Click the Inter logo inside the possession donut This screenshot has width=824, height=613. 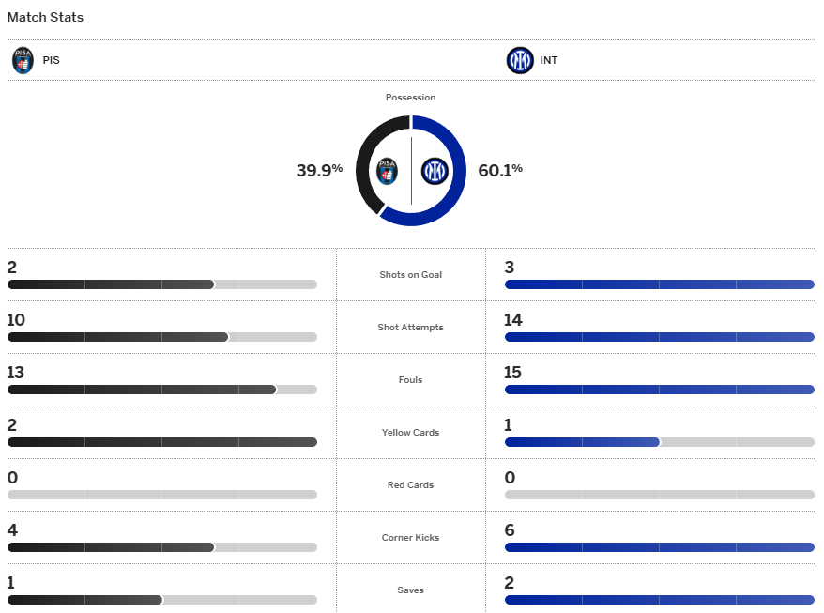[435, 171]
